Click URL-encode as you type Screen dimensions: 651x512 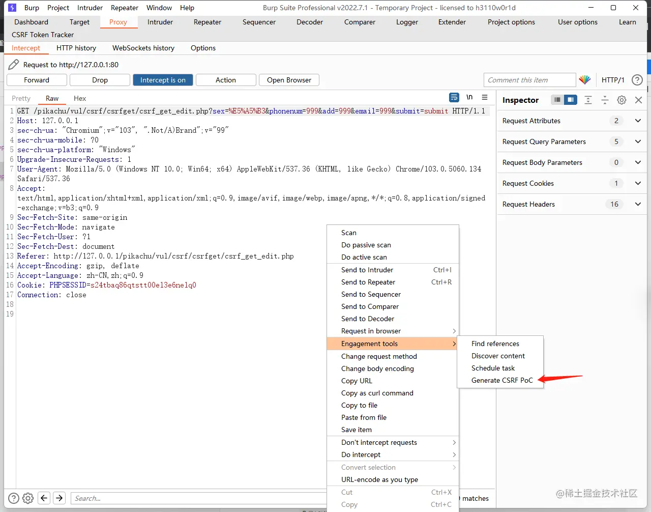pyautogui.click(x=393, y=479)
